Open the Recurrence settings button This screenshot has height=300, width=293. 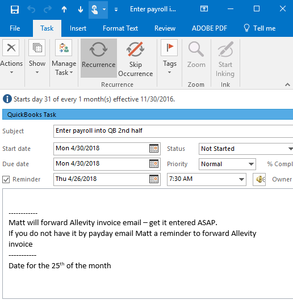(99, 58)
